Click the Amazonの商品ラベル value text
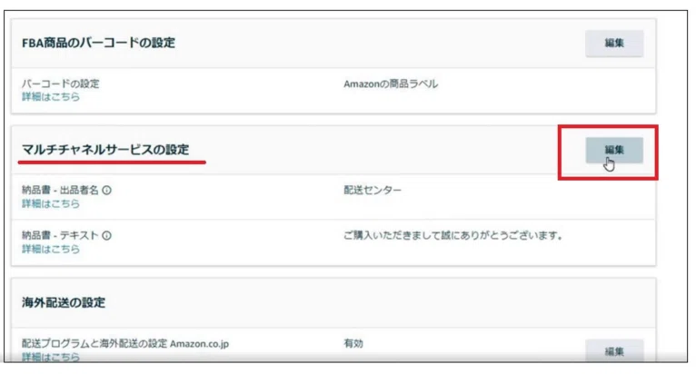Screen dimensions: 696x374 pos(391,84)
